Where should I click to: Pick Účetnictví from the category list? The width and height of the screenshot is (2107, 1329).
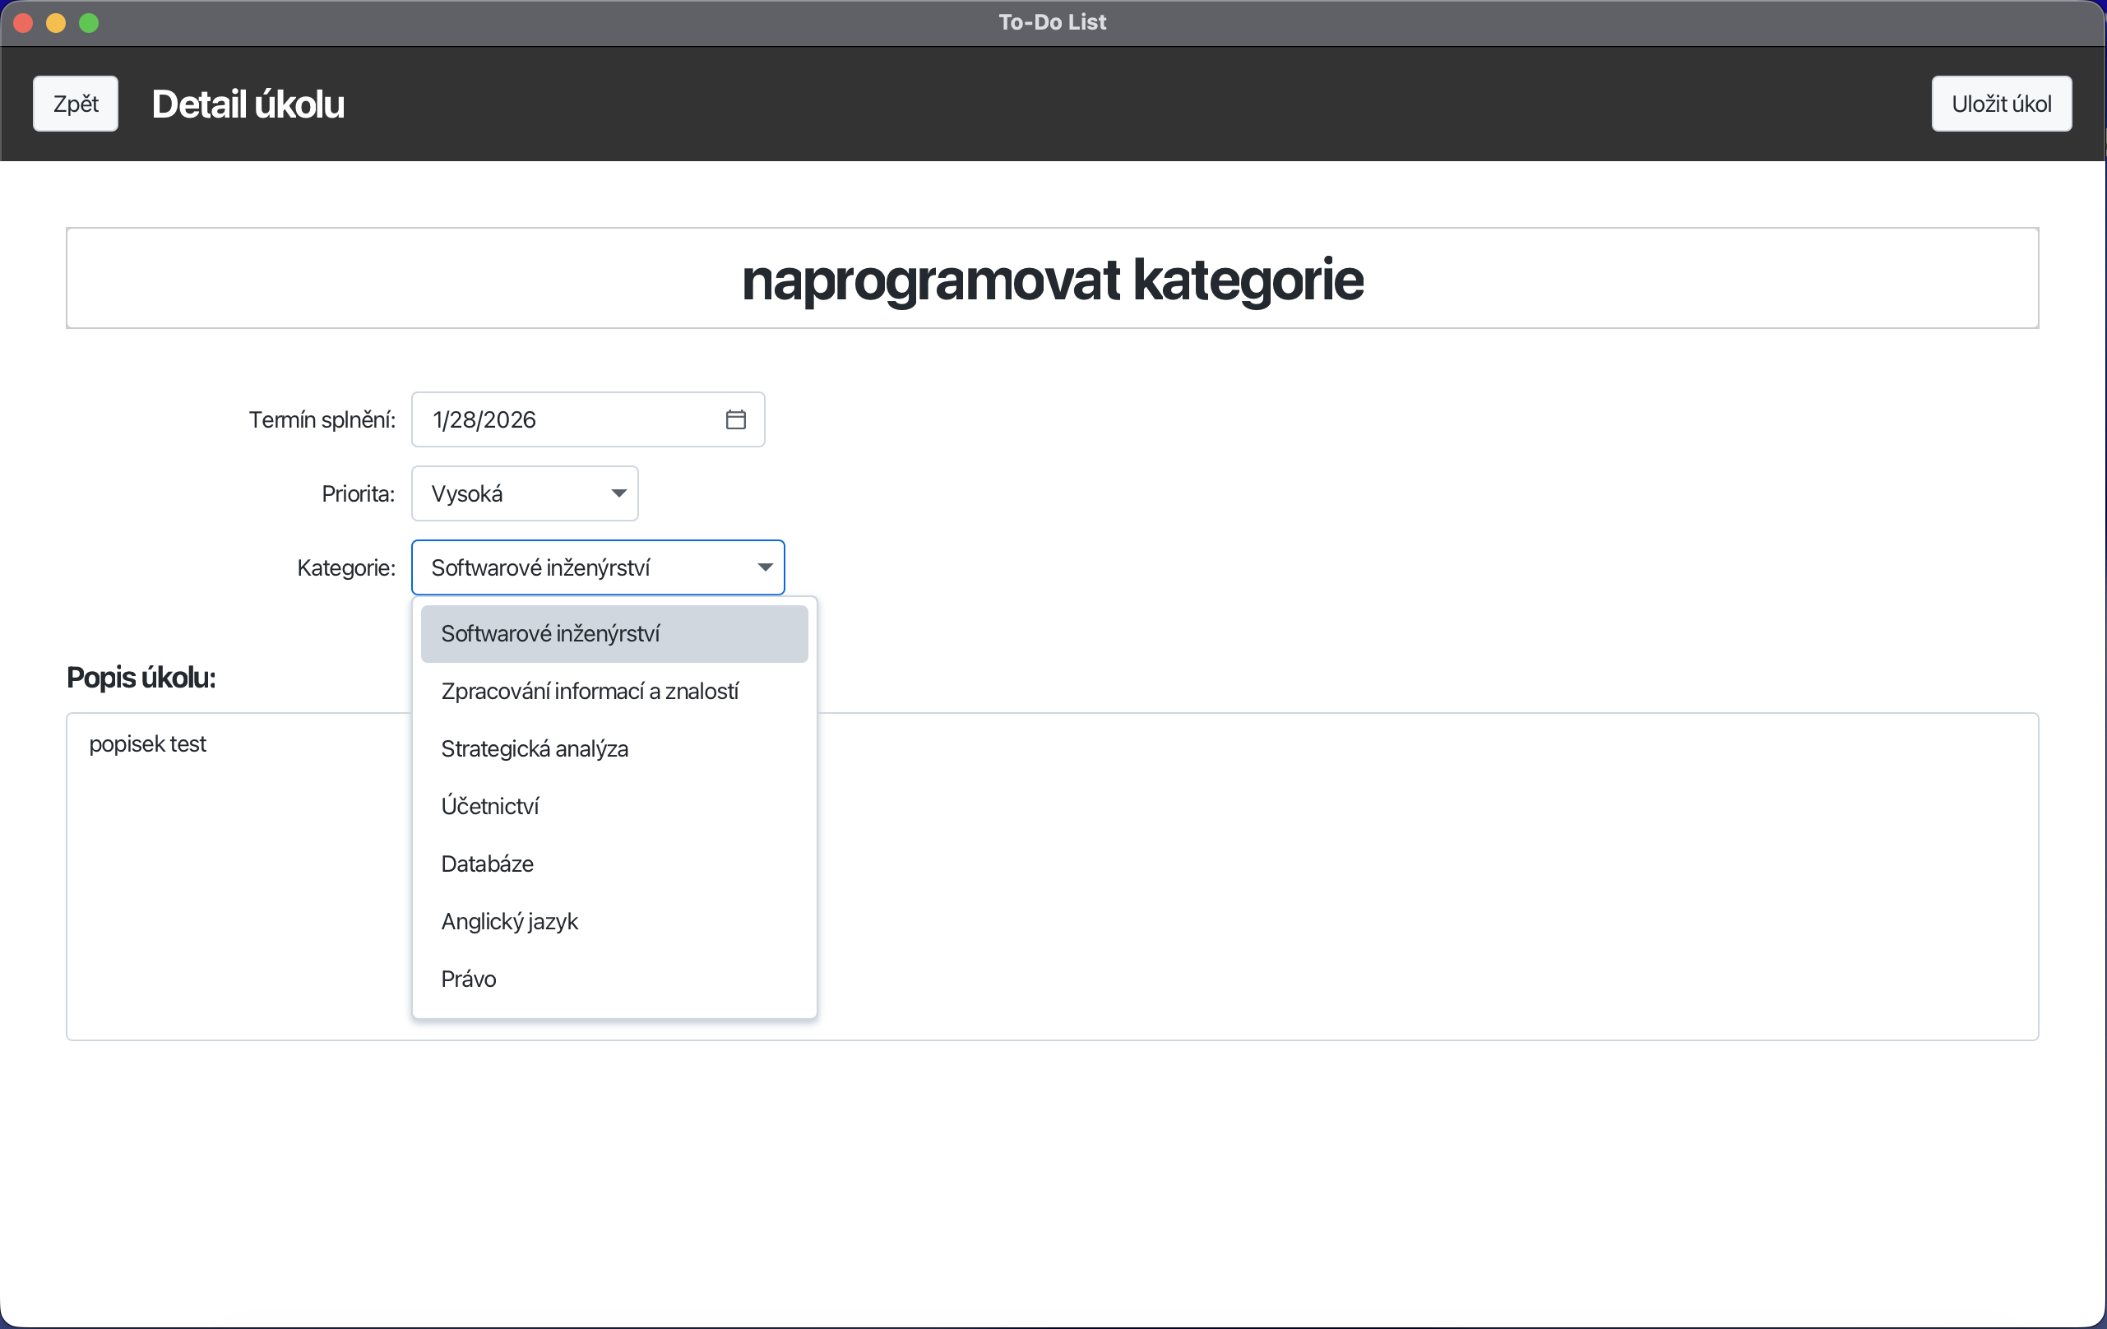pos(489,806)
